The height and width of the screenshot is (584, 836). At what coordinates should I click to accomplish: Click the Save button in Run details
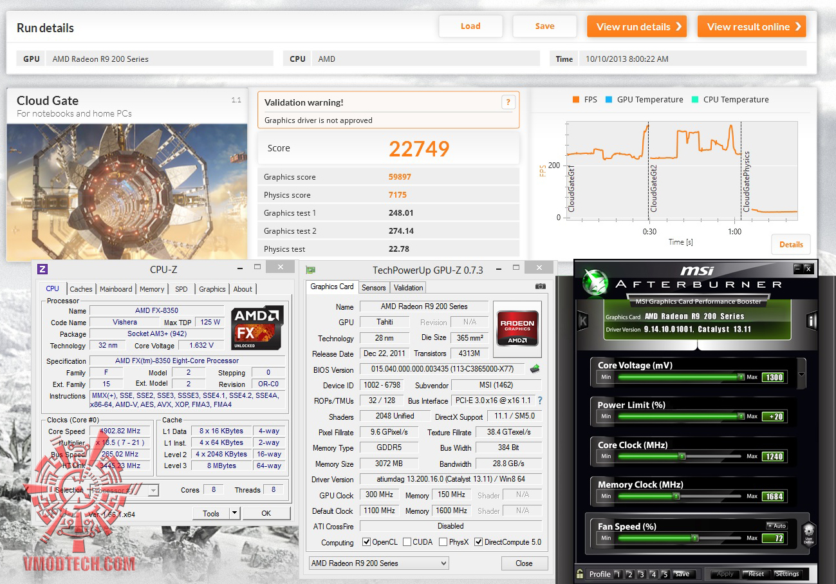pyautogui.click(x=544, y=26)
